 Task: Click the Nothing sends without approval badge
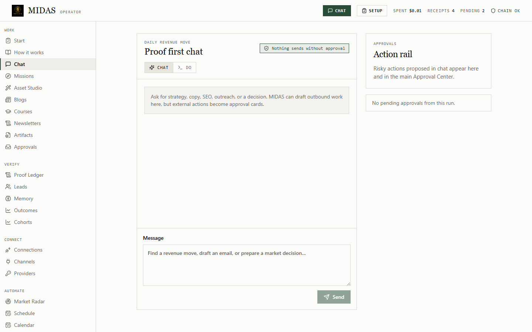304,48
